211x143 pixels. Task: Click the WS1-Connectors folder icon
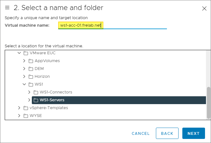click(x=36, y=92)
